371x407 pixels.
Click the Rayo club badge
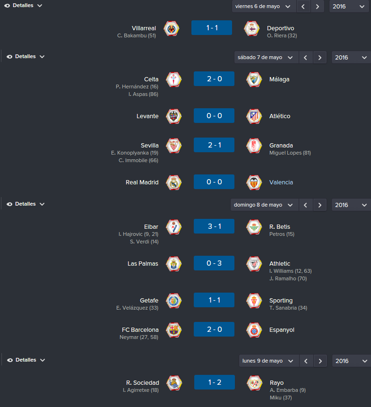tap(255, 383)
